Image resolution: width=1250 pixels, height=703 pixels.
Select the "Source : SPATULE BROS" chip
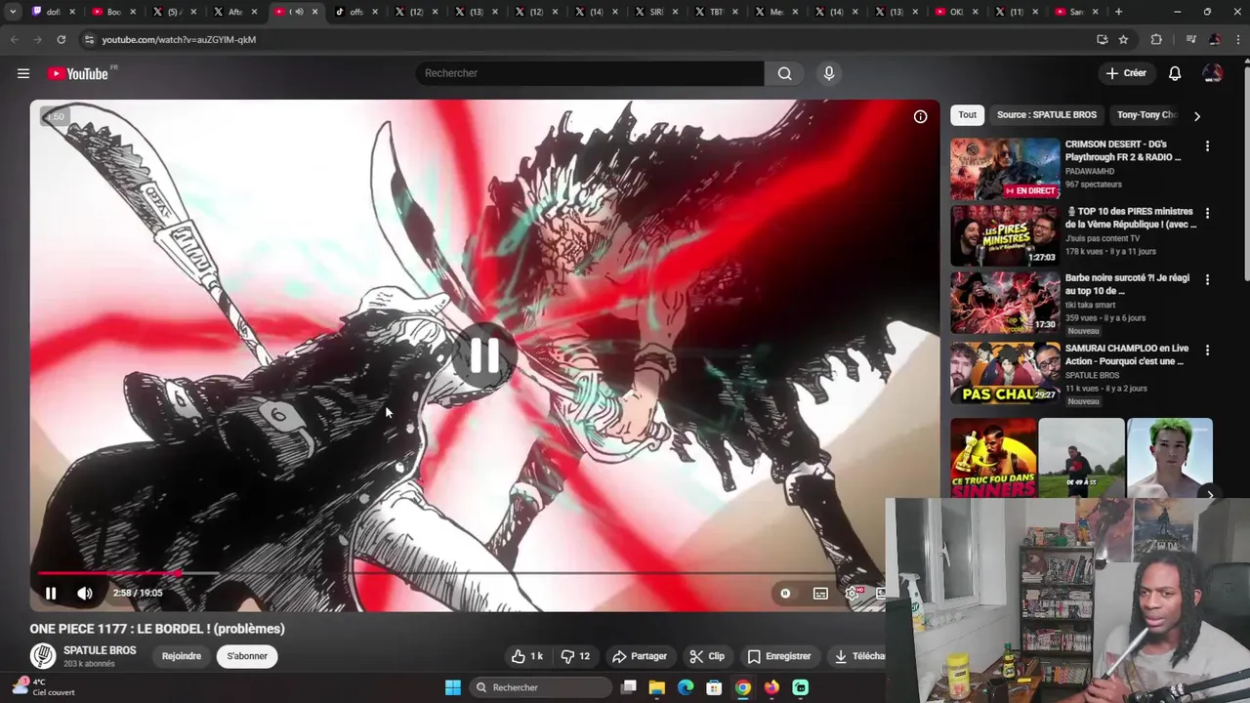point(1047,115)
